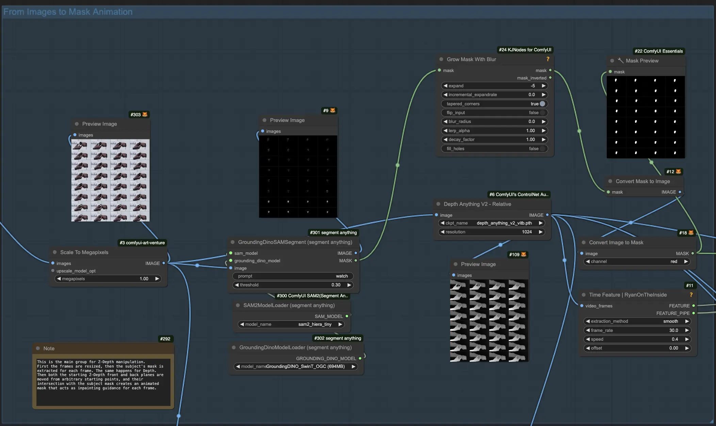Expand the channel red dropdown in Convert Image to Mask
This screenshot has width=716, height=426.
637,261
